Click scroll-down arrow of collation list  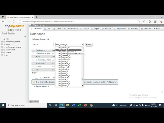(x=83, y=86)
